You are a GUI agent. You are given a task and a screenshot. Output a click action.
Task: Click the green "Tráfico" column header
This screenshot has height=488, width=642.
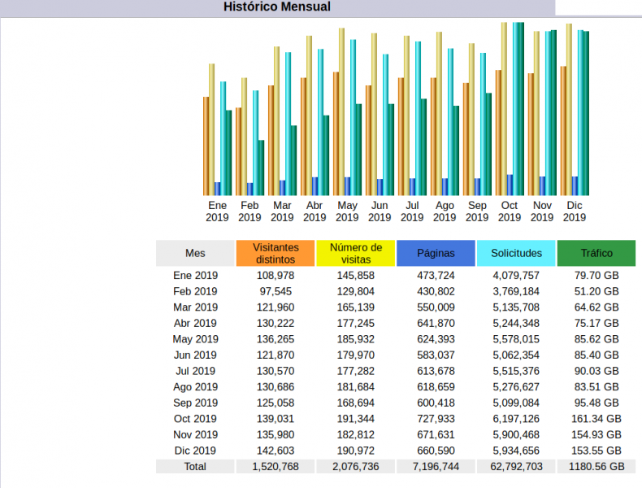point(596,253)
